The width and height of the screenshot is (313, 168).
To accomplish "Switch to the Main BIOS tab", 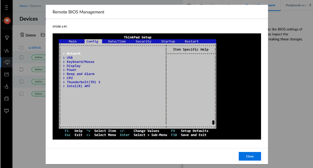I will (x=73, y=42).
